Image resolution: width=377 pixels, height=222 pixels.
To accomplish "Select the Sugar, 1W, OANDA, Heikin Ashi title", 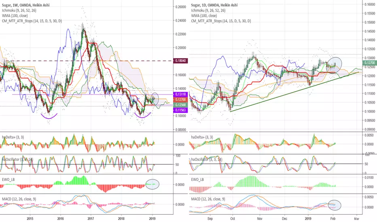I will [26, 5].
